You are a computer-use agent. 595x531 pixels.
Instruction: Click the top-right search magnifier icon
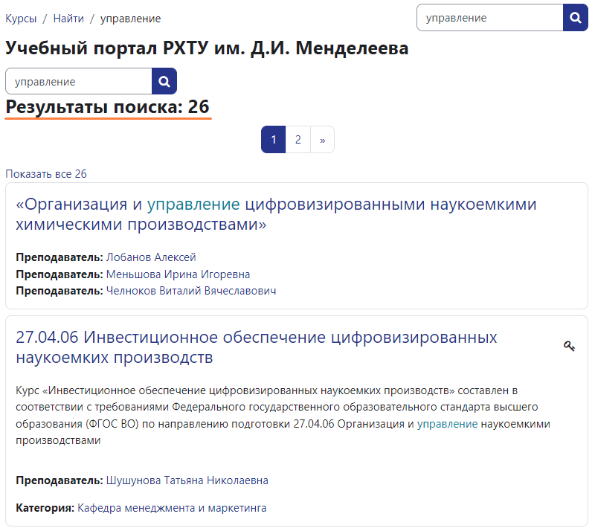click(x=576, y=18)
